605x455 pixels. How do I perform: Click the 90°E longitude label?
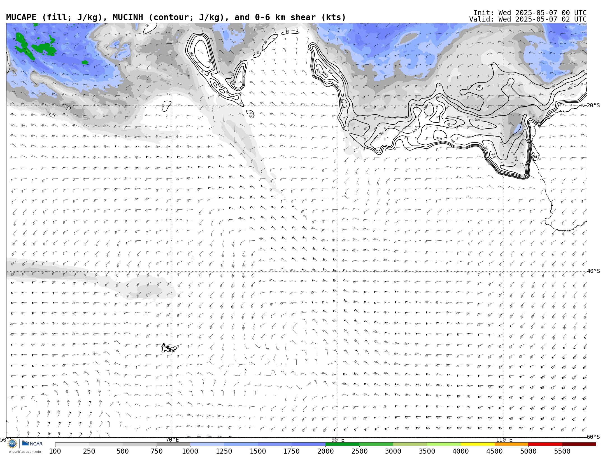coord(338,440)
